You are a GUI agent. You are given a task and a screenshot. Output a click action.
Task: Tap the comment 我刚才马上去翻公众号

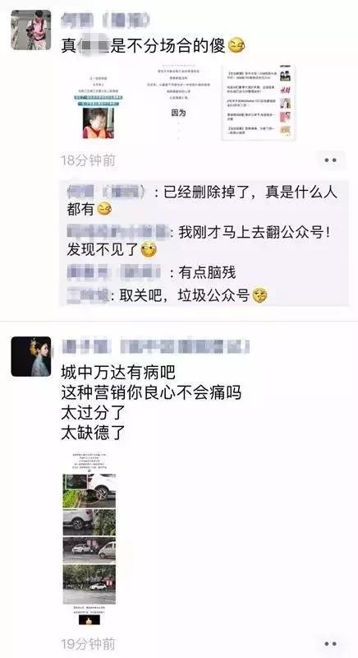pyautogui.click(x=199, y=240)
